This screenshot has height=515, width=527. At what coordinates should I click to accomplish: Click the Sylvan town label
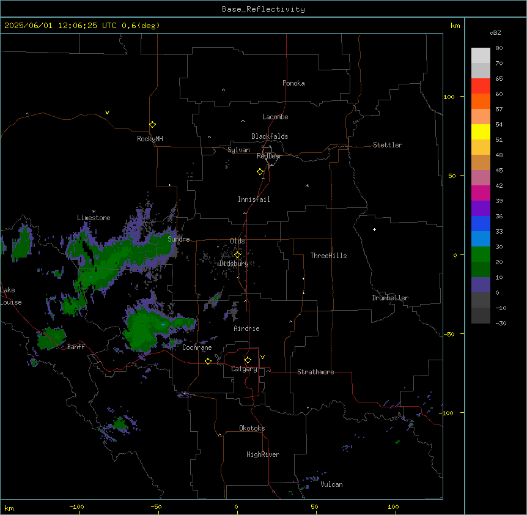(238, 150)
